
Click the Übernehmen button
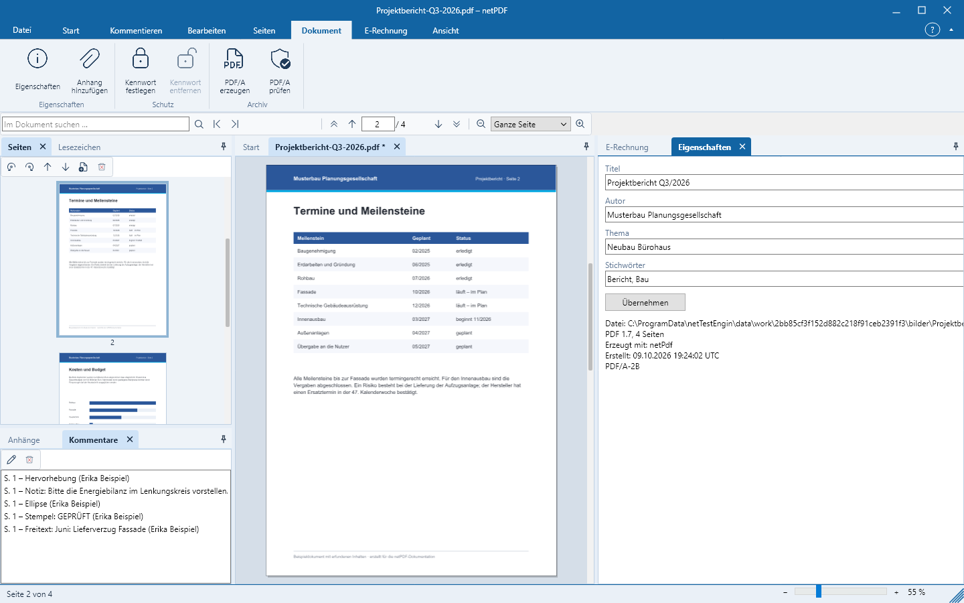point(645,302)
